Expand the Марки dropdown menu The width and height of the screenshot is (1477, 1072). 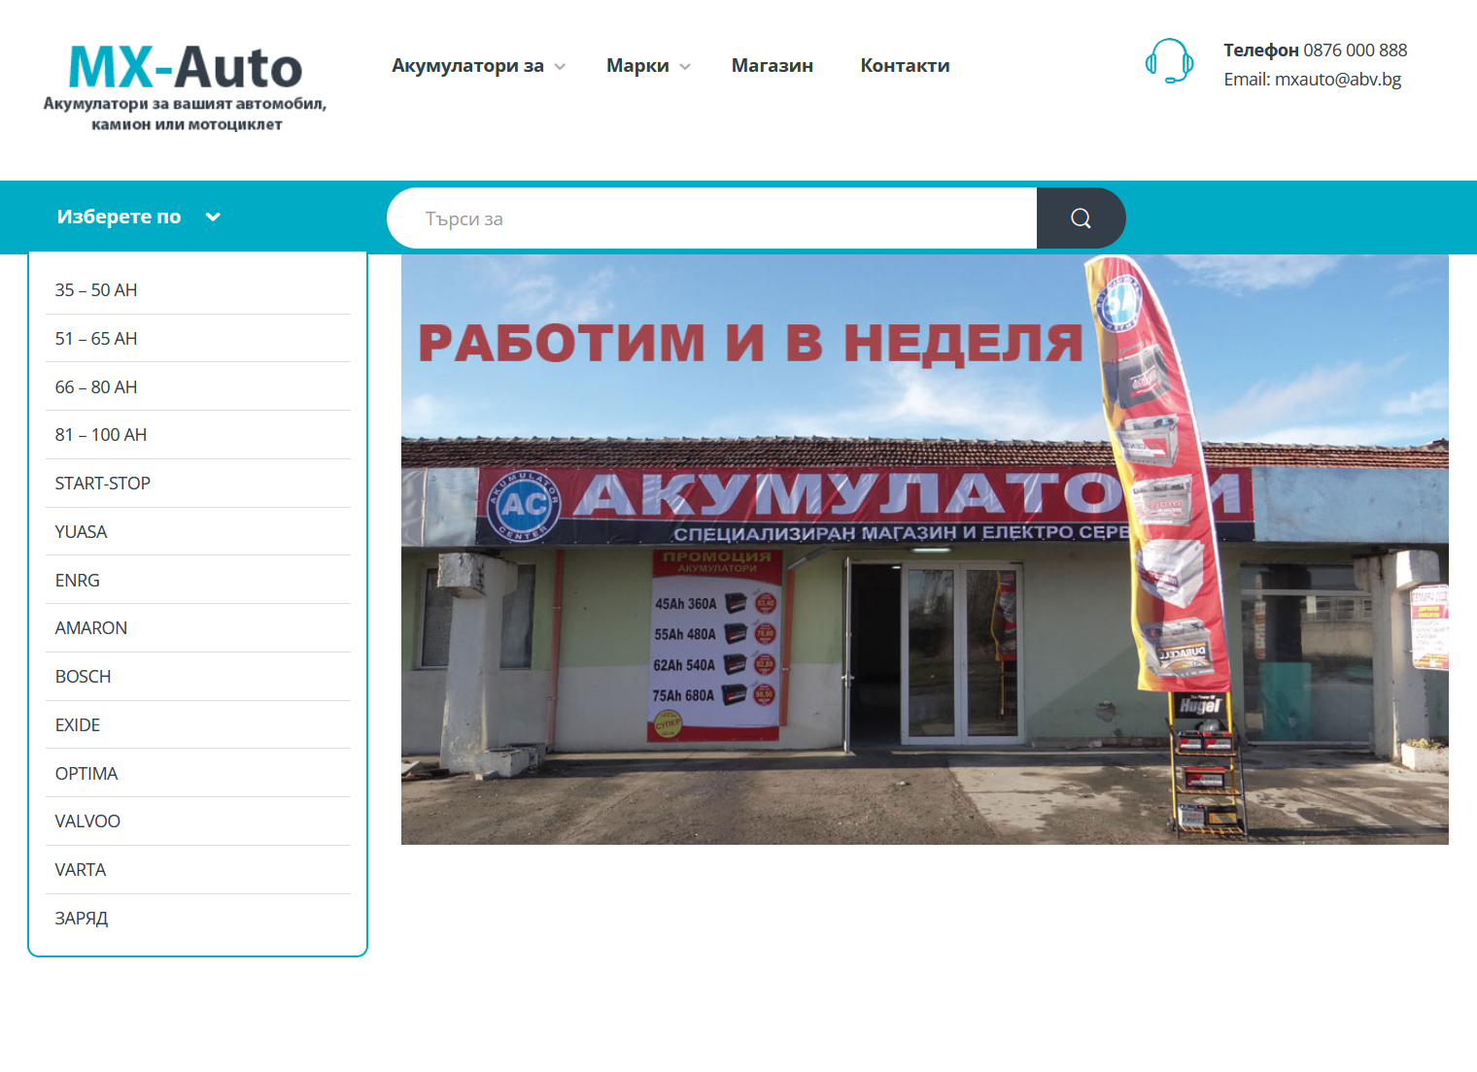click(648, 66)
